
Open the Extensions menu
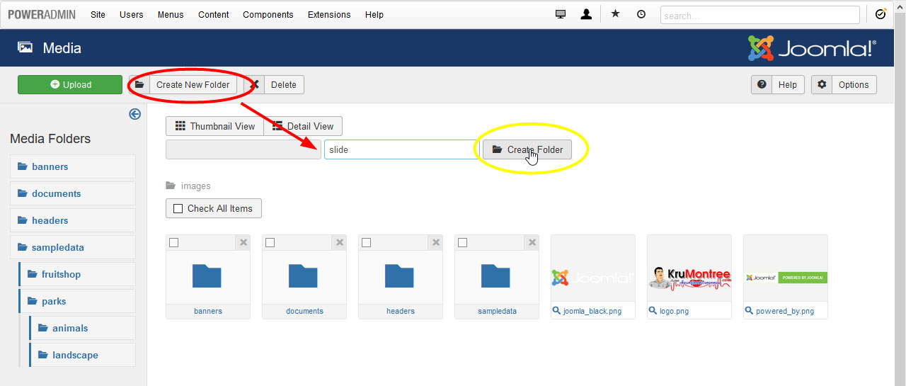[328, 14]
